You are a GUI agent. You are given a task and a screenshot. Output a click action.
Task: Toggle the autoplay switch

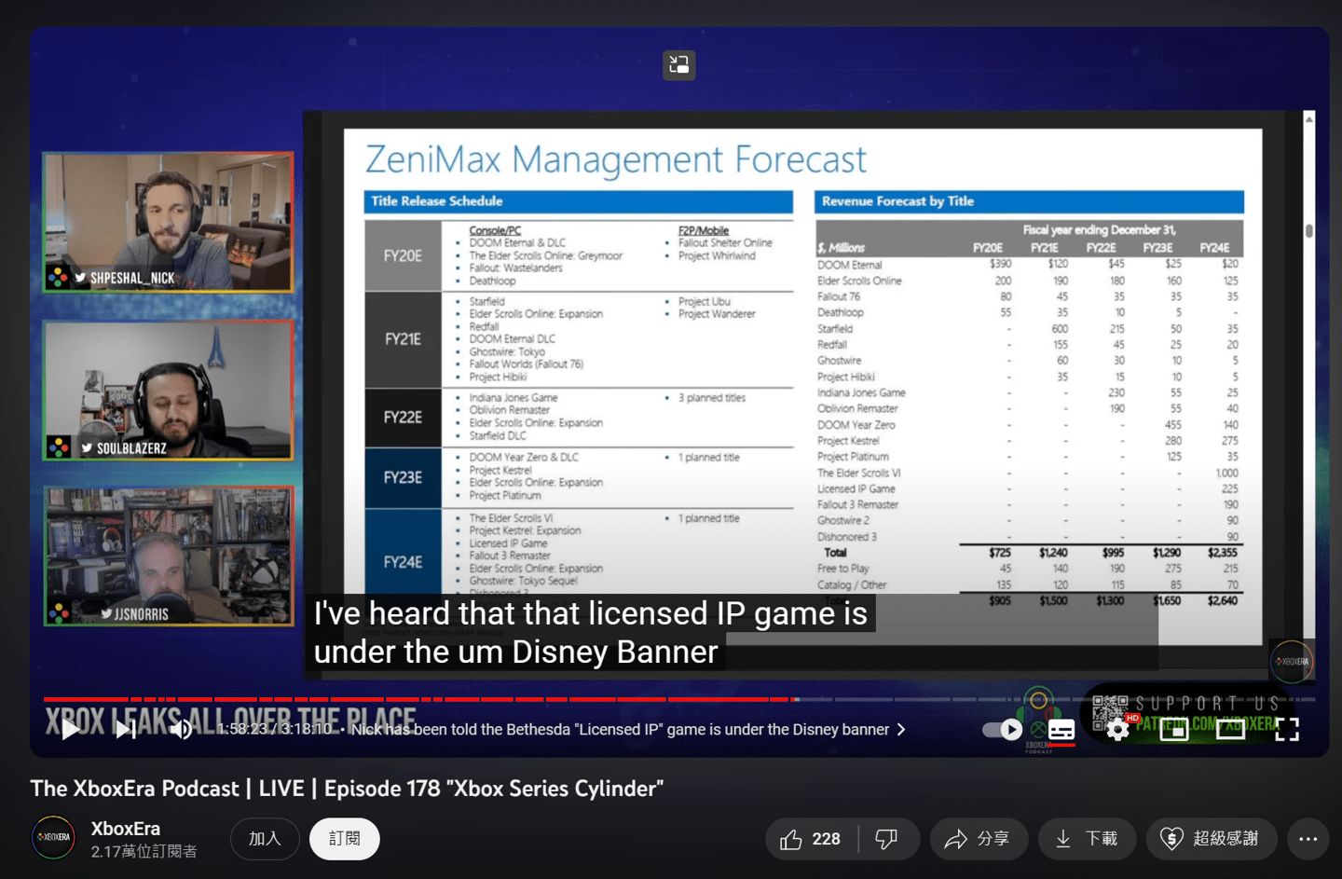pyautogui.click(x=1003, y=730)
